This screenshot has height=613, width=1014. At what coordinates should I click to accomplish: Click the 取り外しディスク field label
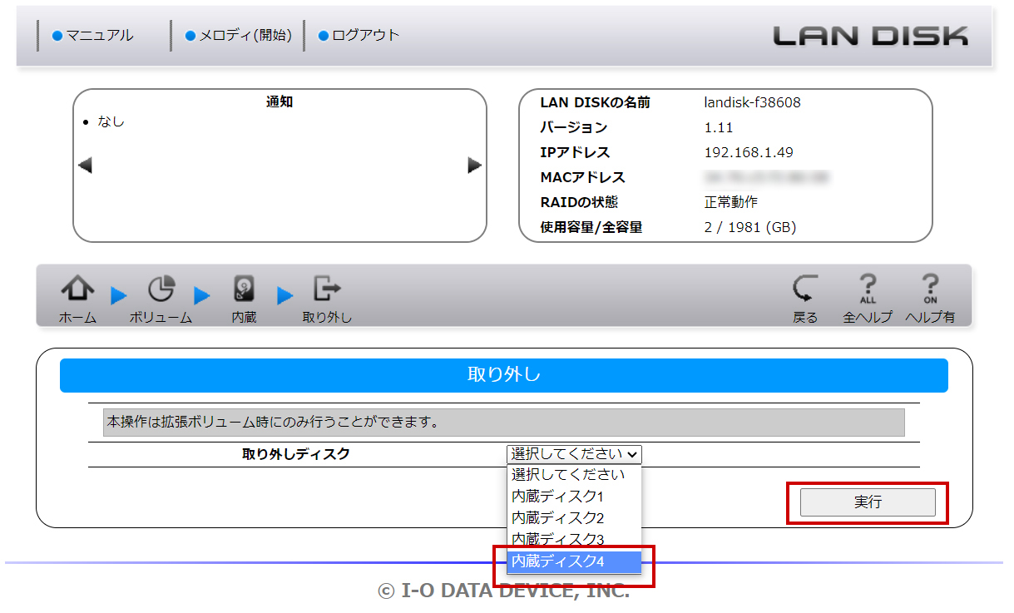pyautogui.click(x=296, y=454)
